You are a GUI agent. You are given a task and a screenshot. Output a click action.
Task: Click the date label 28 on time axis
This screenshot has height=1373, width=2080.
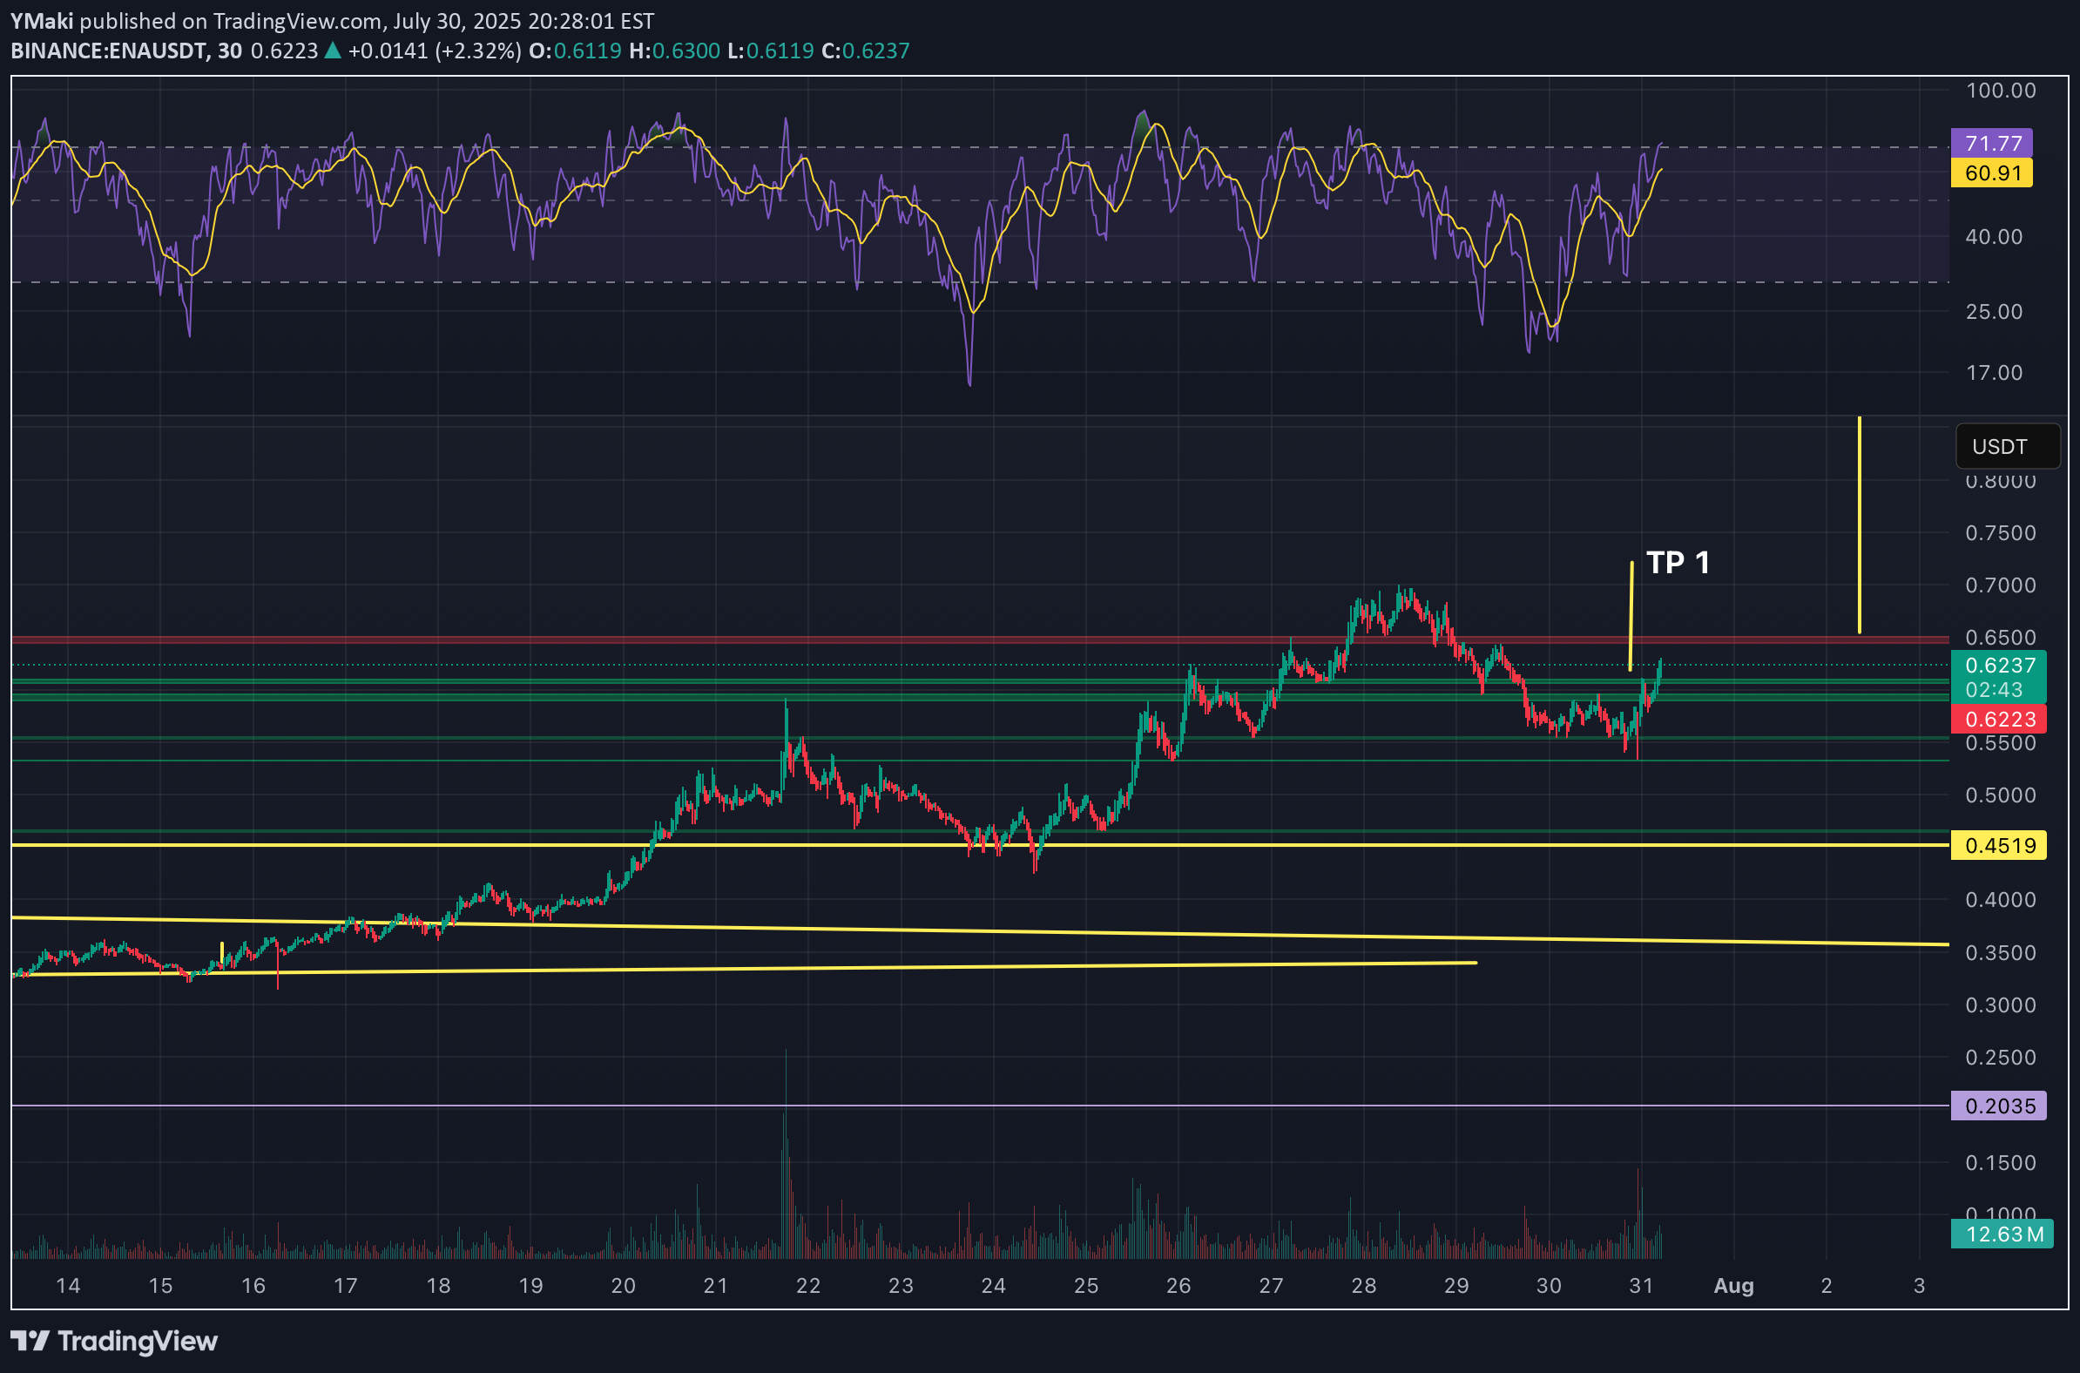pyautogui.click(x=1363, y=1285)
